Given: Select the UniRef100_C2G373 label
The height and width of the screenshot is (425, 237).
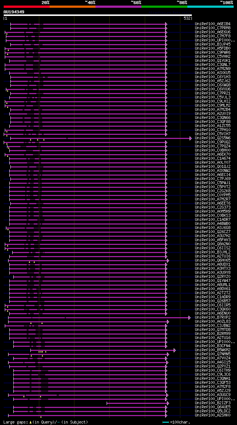Looking at the screenshot, I should (x=213, y=207).
